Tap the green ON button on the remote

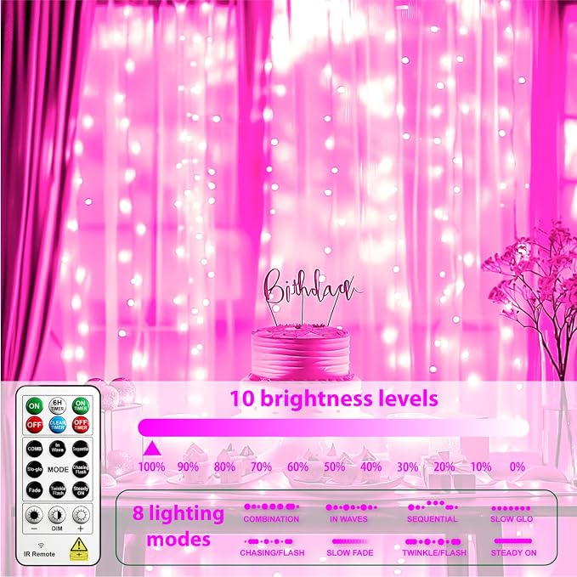click(x=34, y=406)
